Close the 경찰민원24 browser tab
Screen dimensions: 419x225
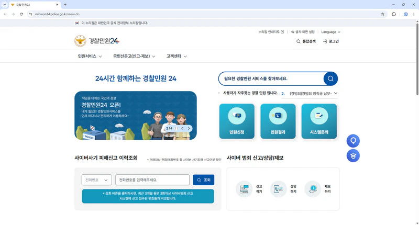57,5
